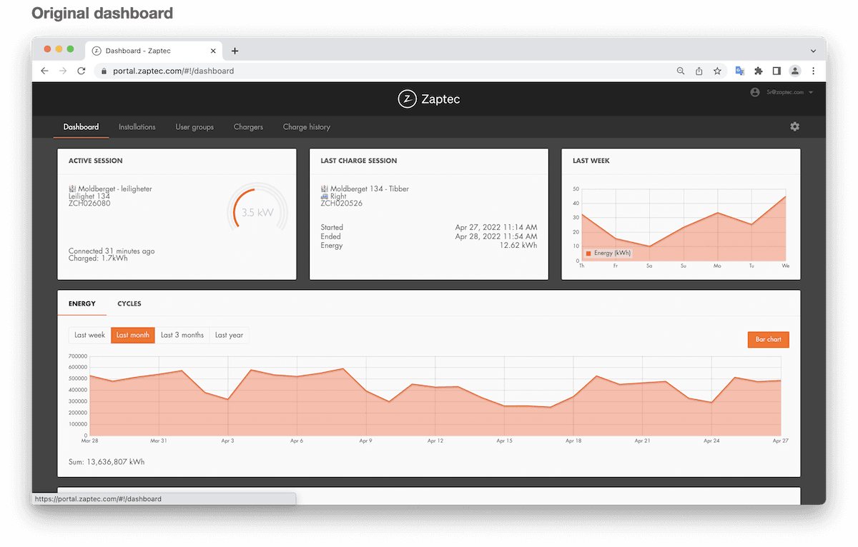Go to the Chargers navigation tab
The width and height of the screenshot is (858, 547).
coord(248,127)
